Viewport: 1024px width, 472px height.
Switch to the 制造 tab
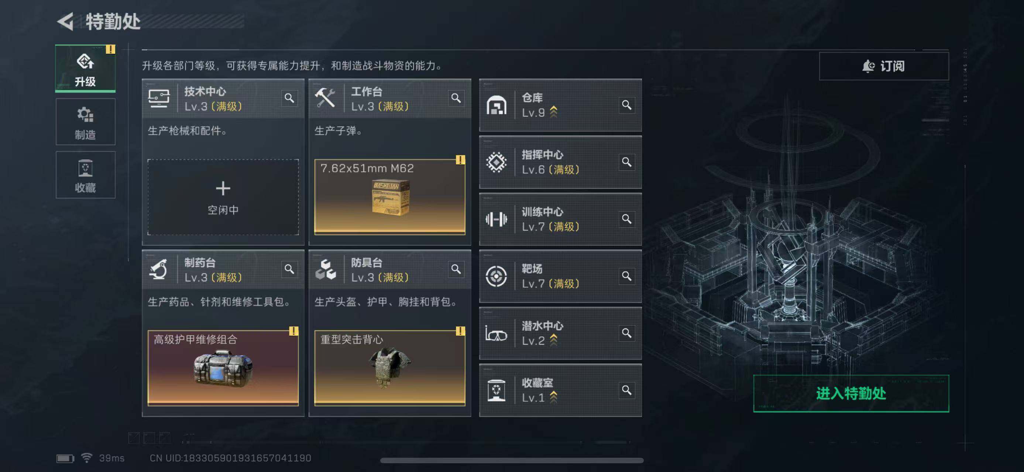[86, 122]
